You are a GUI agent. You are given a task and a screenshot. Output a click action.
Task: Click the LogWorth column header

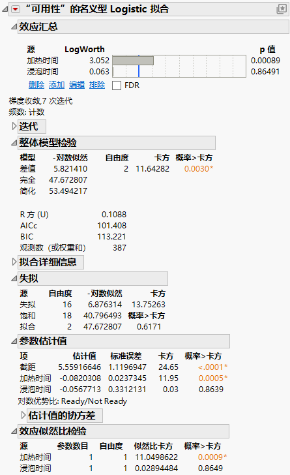click(x=85, y=50)
